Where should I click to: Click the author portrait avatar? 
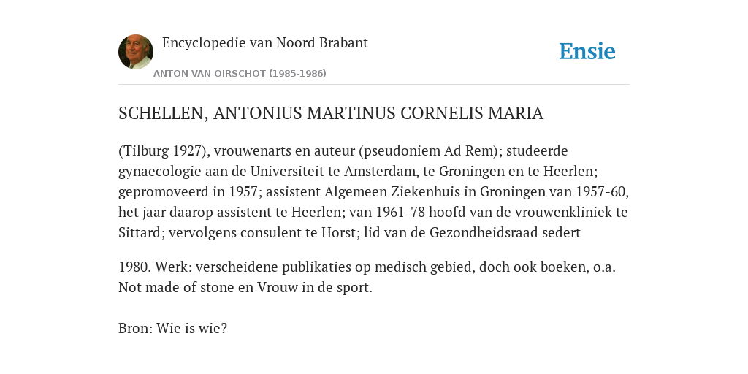136,52
